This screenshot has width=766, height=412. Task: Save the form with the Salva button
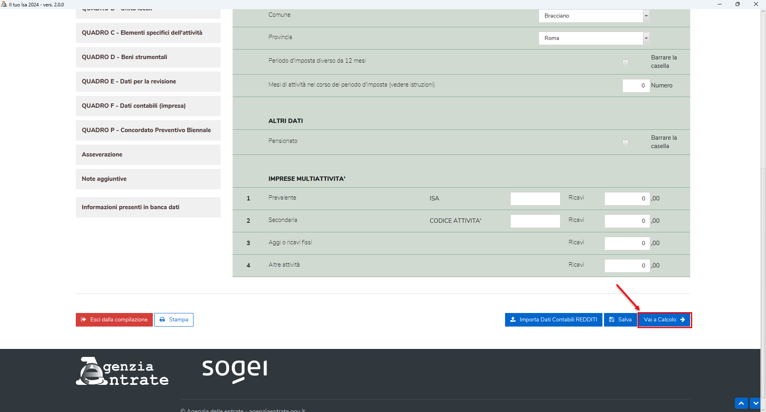tap(620, 320)
